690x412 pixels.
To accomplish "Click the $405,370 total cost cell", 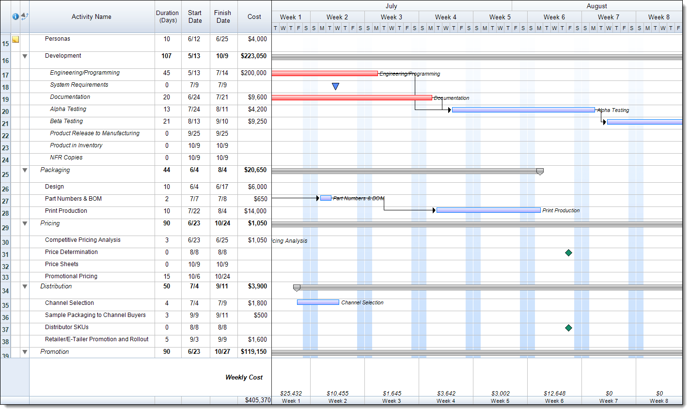I will pyautogui.click(x=258, y=400).
